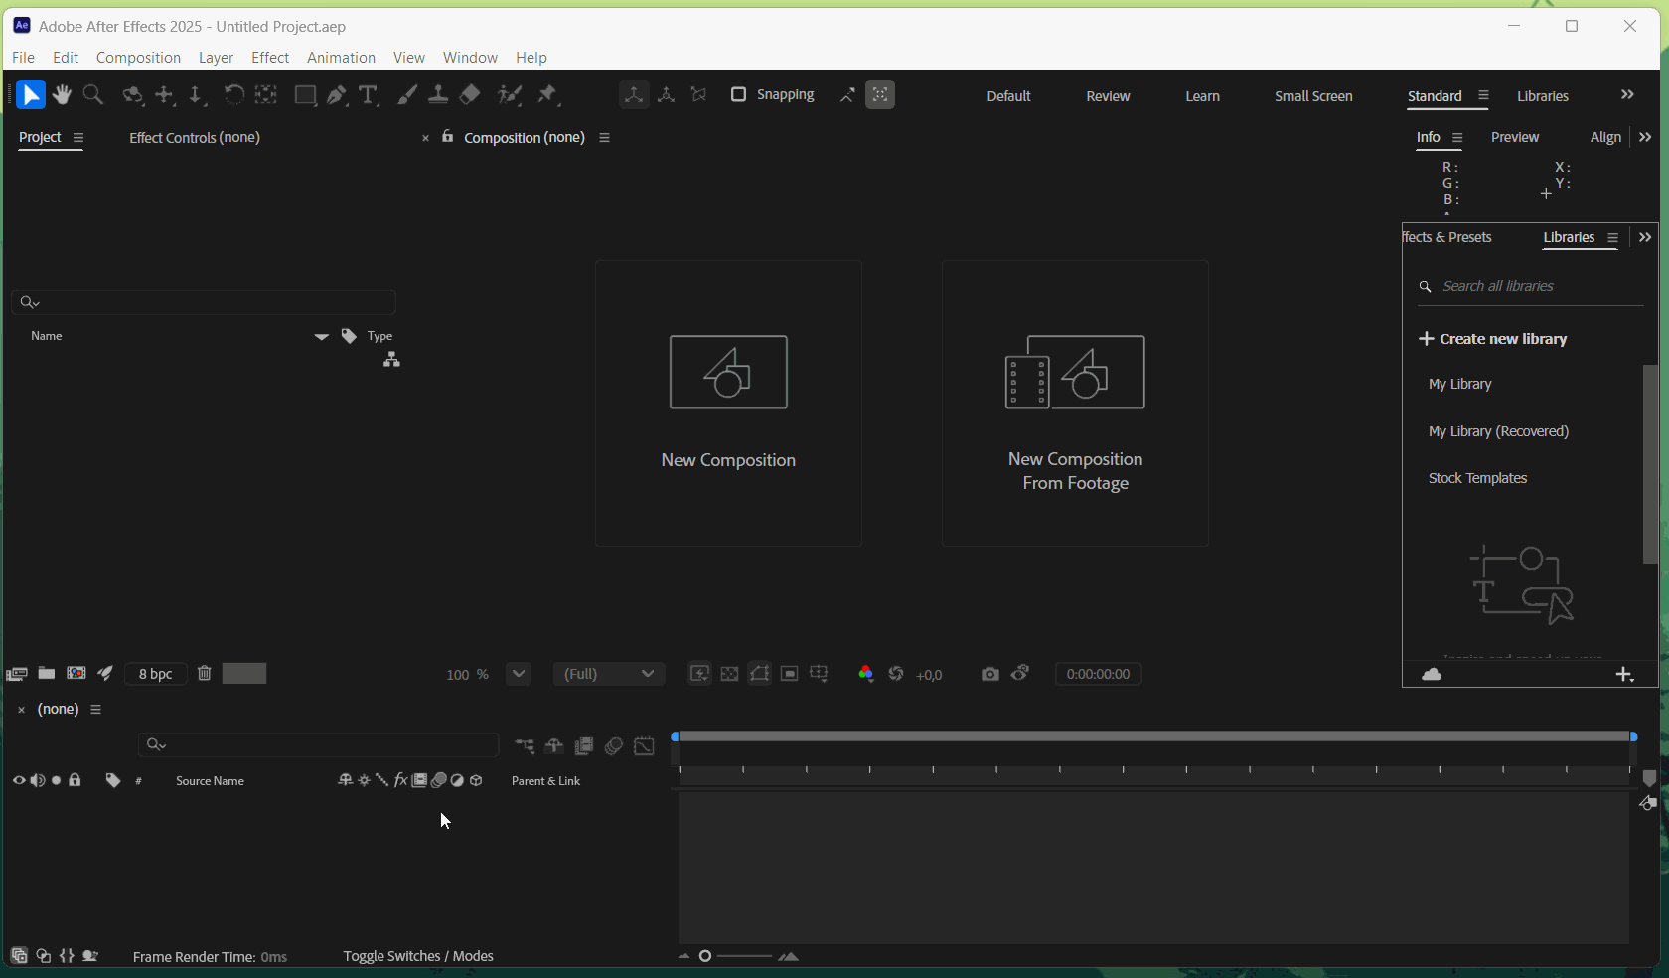Click the gray color swatch in Project panel
This screenshot has height=978, width=1669.
244,674
